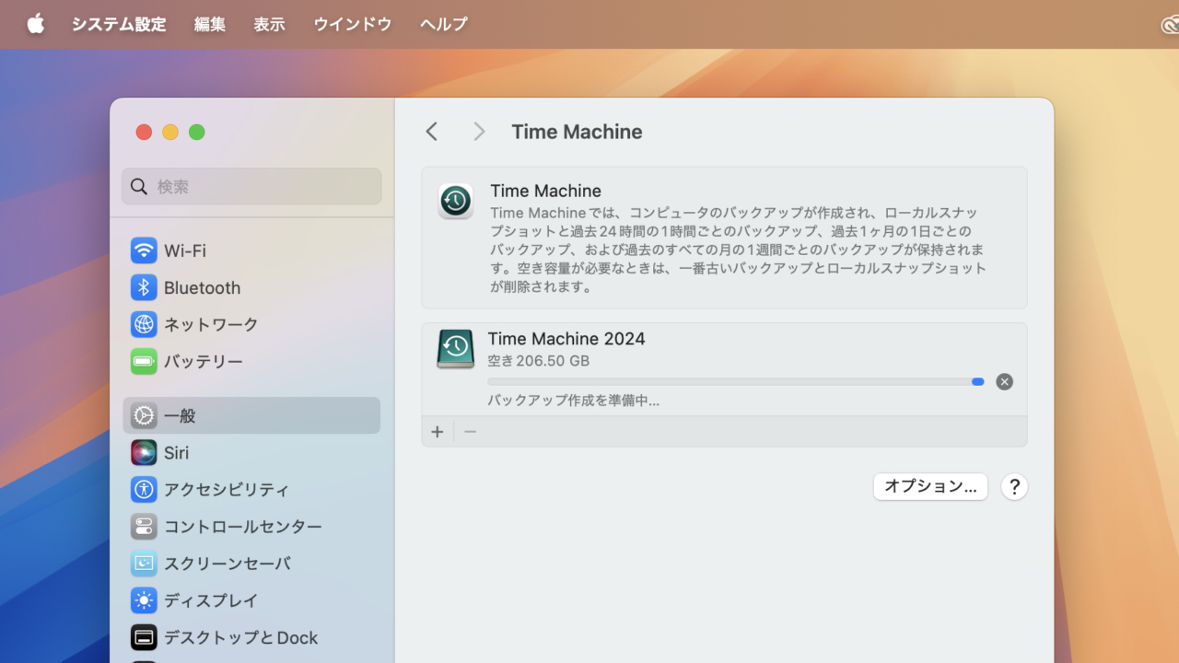
Task: Open 一般 settings label
Action: tap(180, 415)
